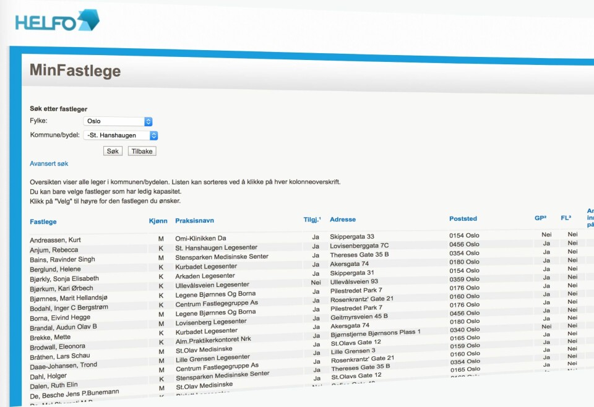The width and height of the screenshot is (594, 407).
Task: Click the address Bjørnstjerne Bjørnsons Plass 1
Action: [376, 333]
